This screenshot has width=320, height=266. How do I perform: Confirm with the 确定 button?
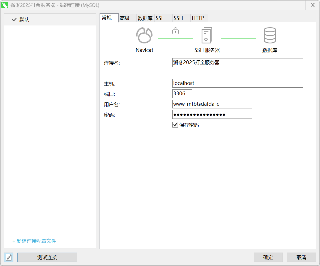coord(268,257)
